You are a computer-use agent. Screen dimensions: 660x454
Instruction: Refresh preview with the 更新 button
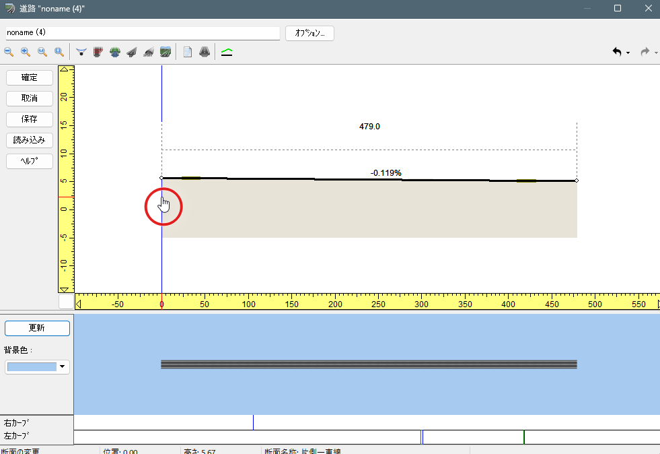pyautogui.click(x=37, y=329)
